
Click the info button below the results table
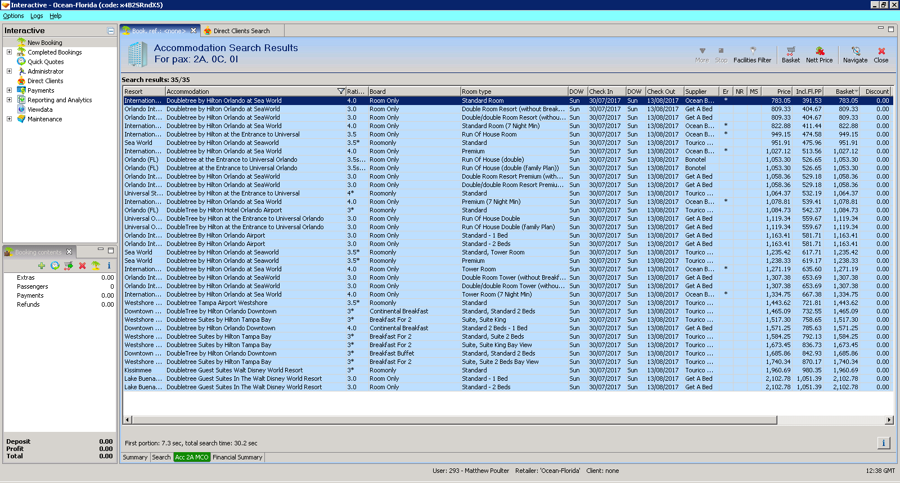[884, 443]
